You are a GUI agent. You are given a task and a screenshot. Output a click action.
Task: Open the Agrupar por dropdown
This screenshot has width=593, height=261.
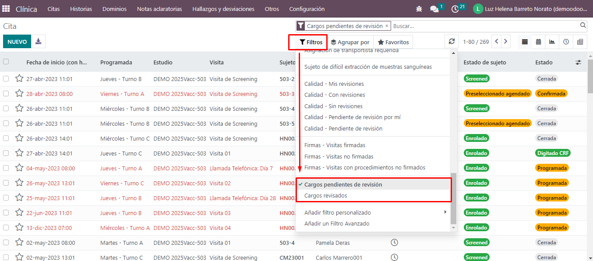point(350,42)
